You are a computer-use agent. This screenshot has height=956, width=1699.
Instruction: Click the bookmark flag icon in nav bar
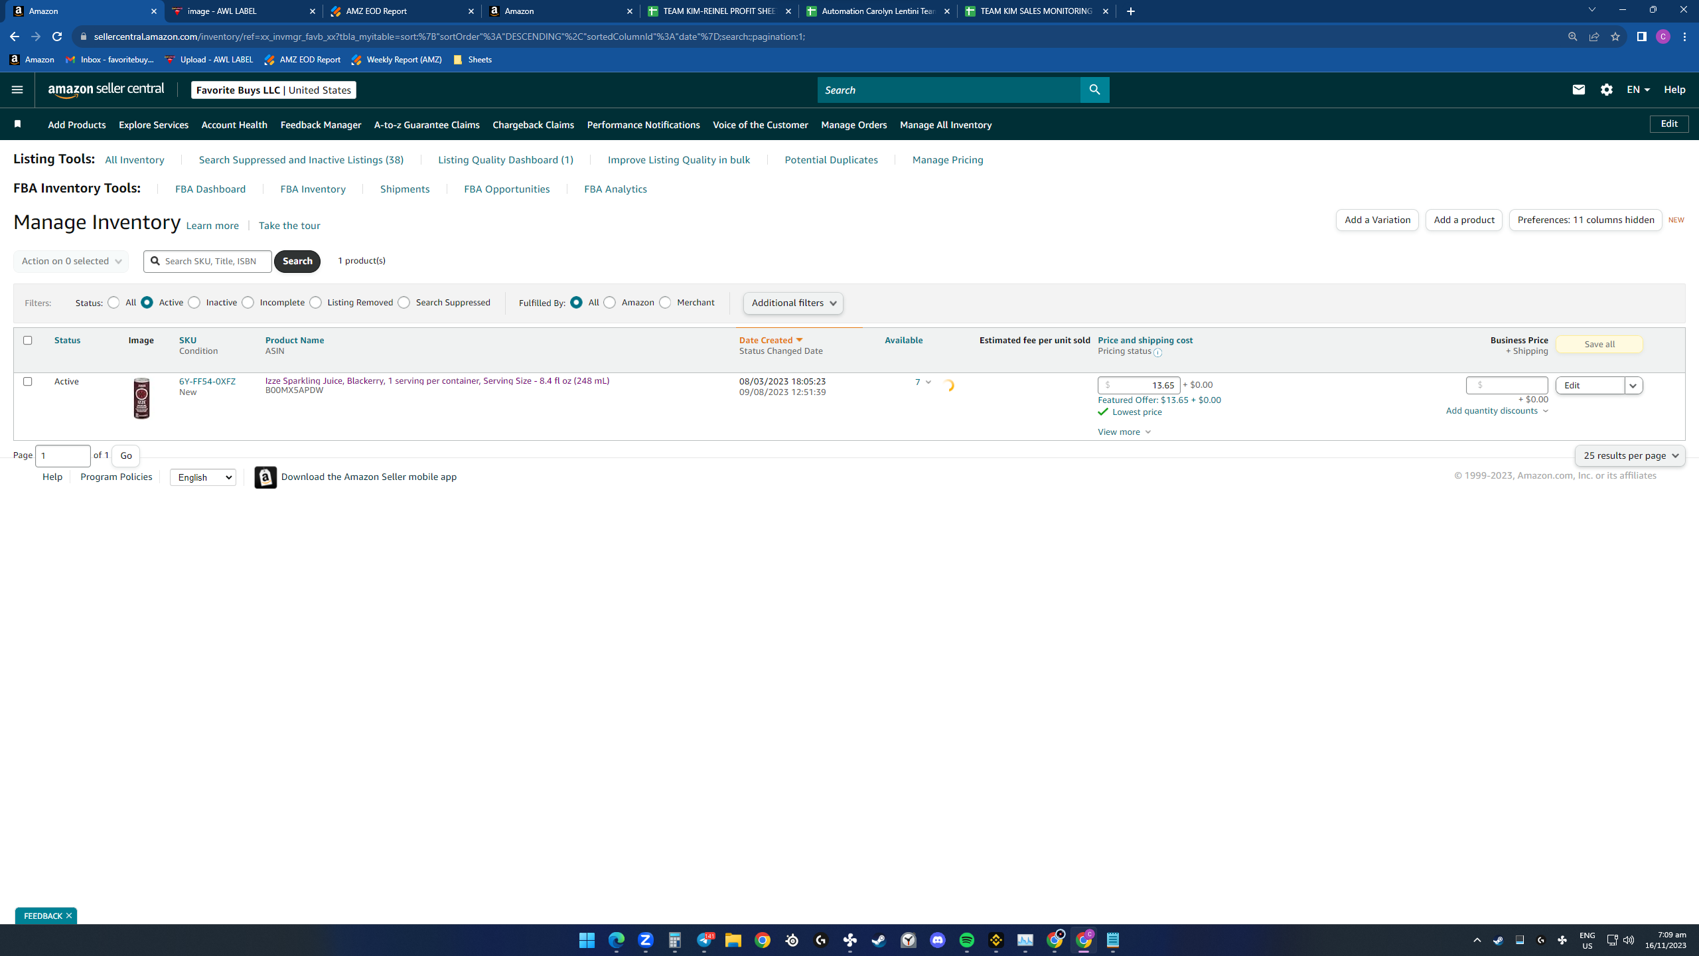18,124
